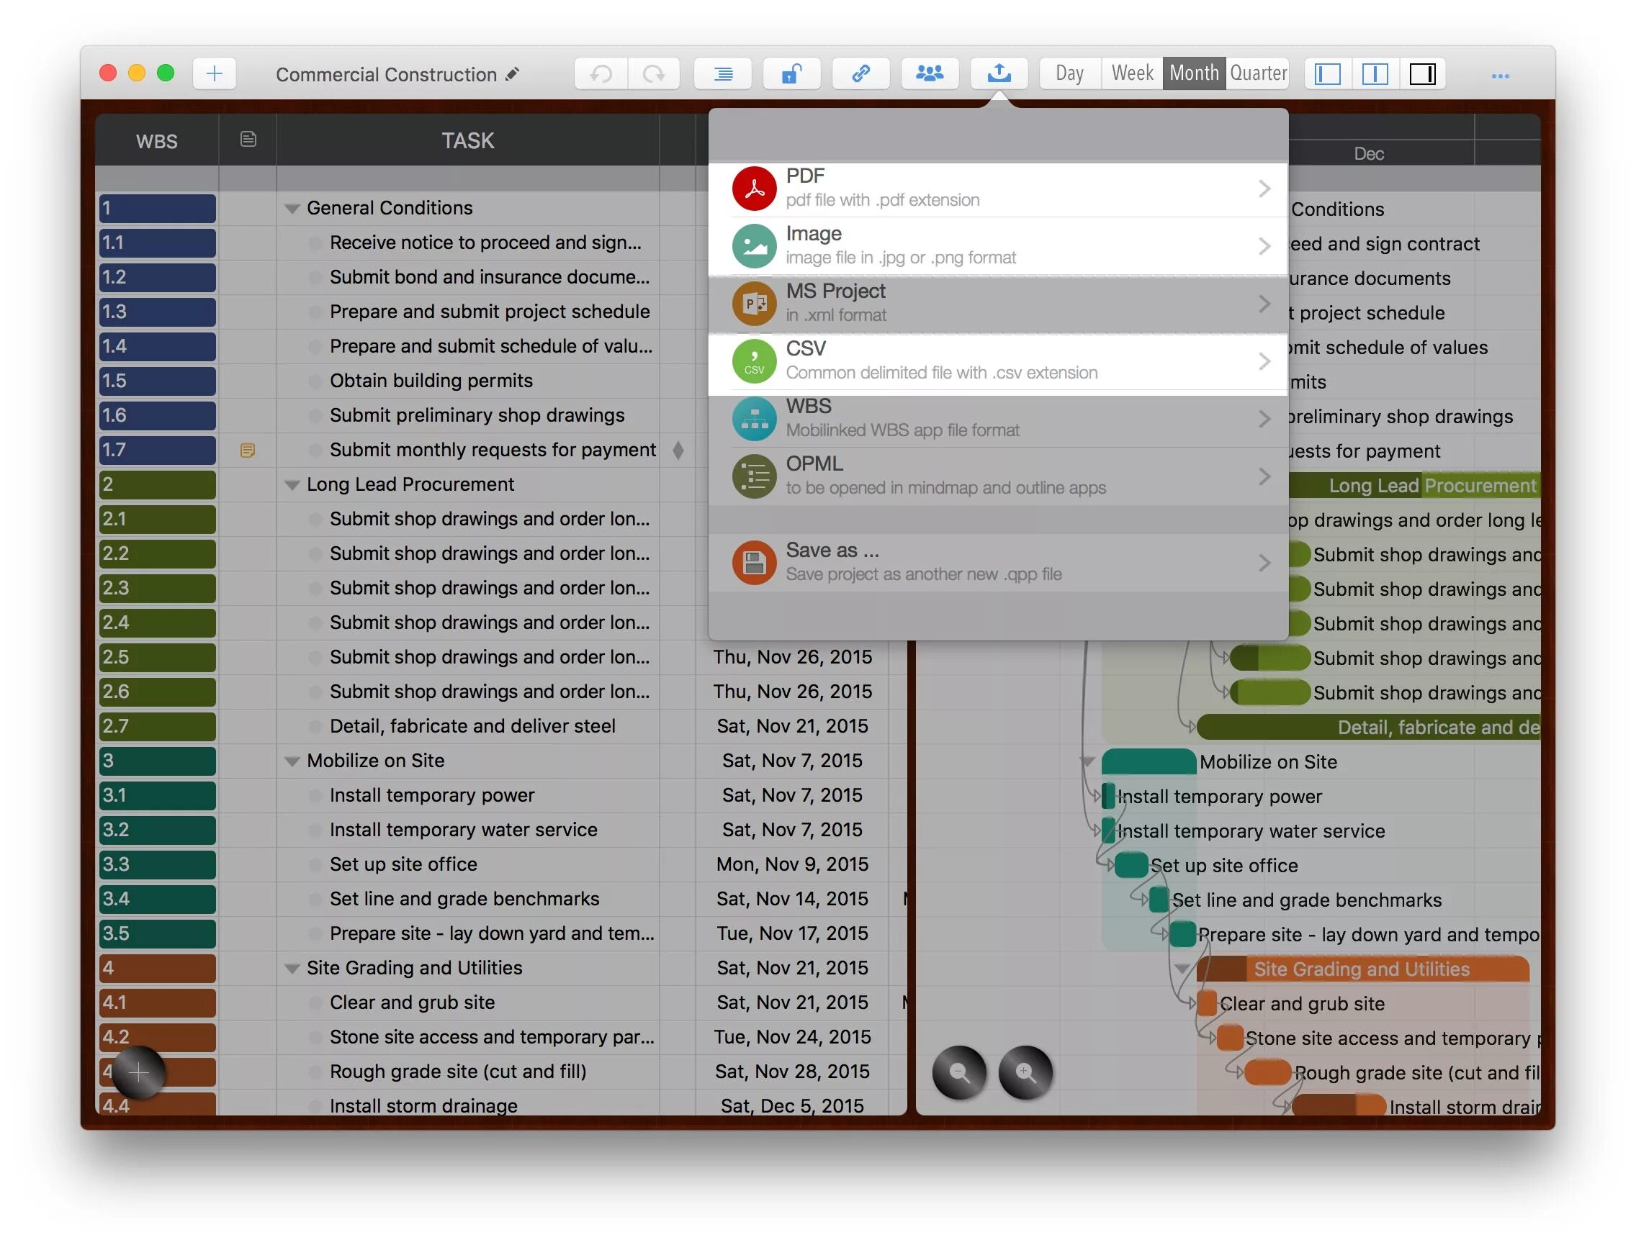Viewport: 1636px width, 1245px height.
Task: Select Save as another .qpp file
Action: [x=997, y=562]
